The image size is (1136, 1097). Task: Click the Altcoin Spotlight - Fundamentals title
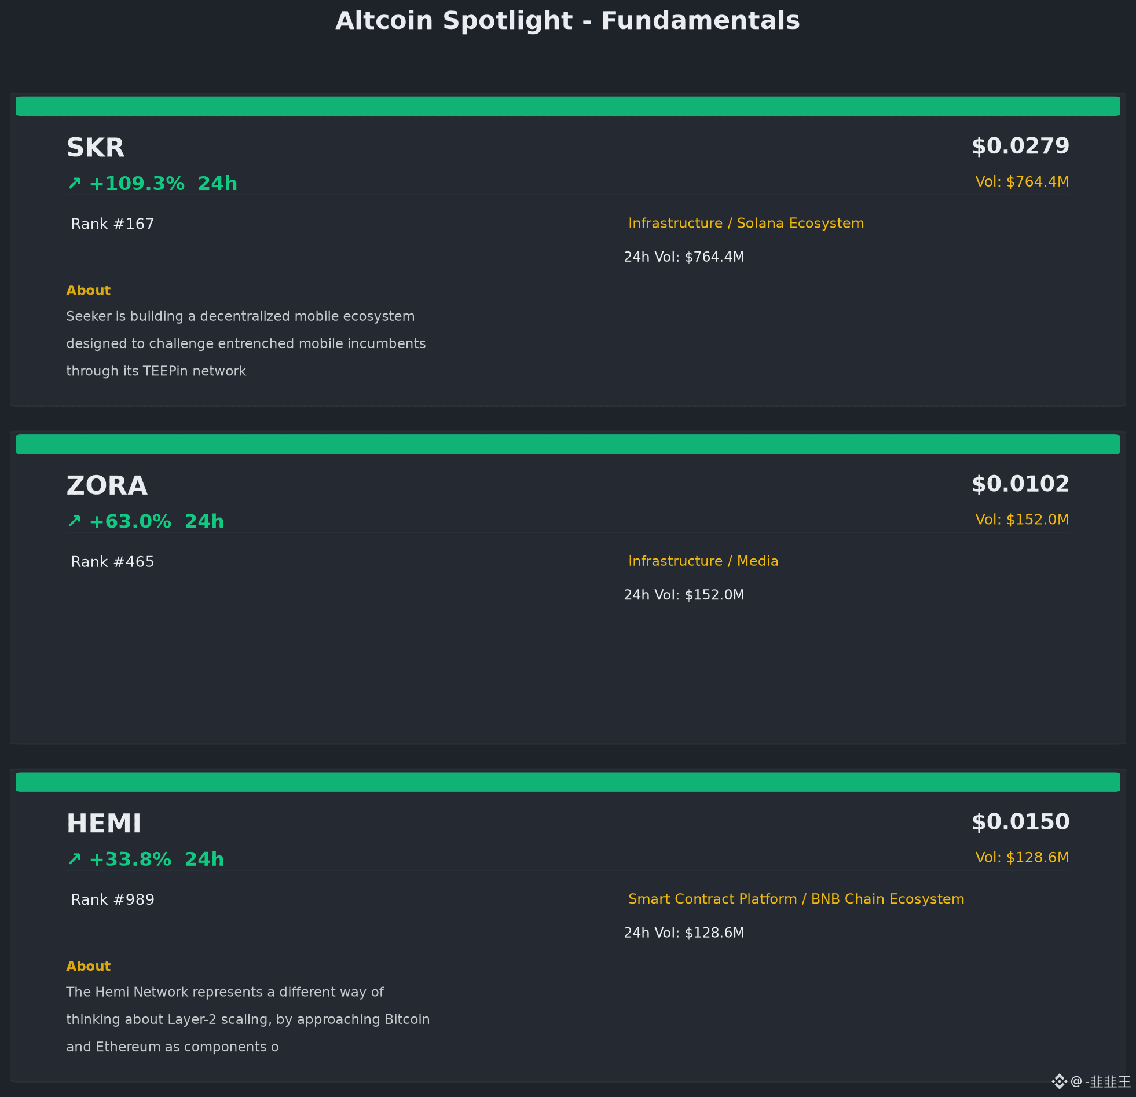click(x=568, y=21)
